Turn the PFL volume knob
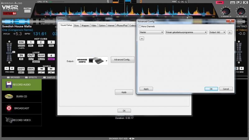 (x=241, y=12)
